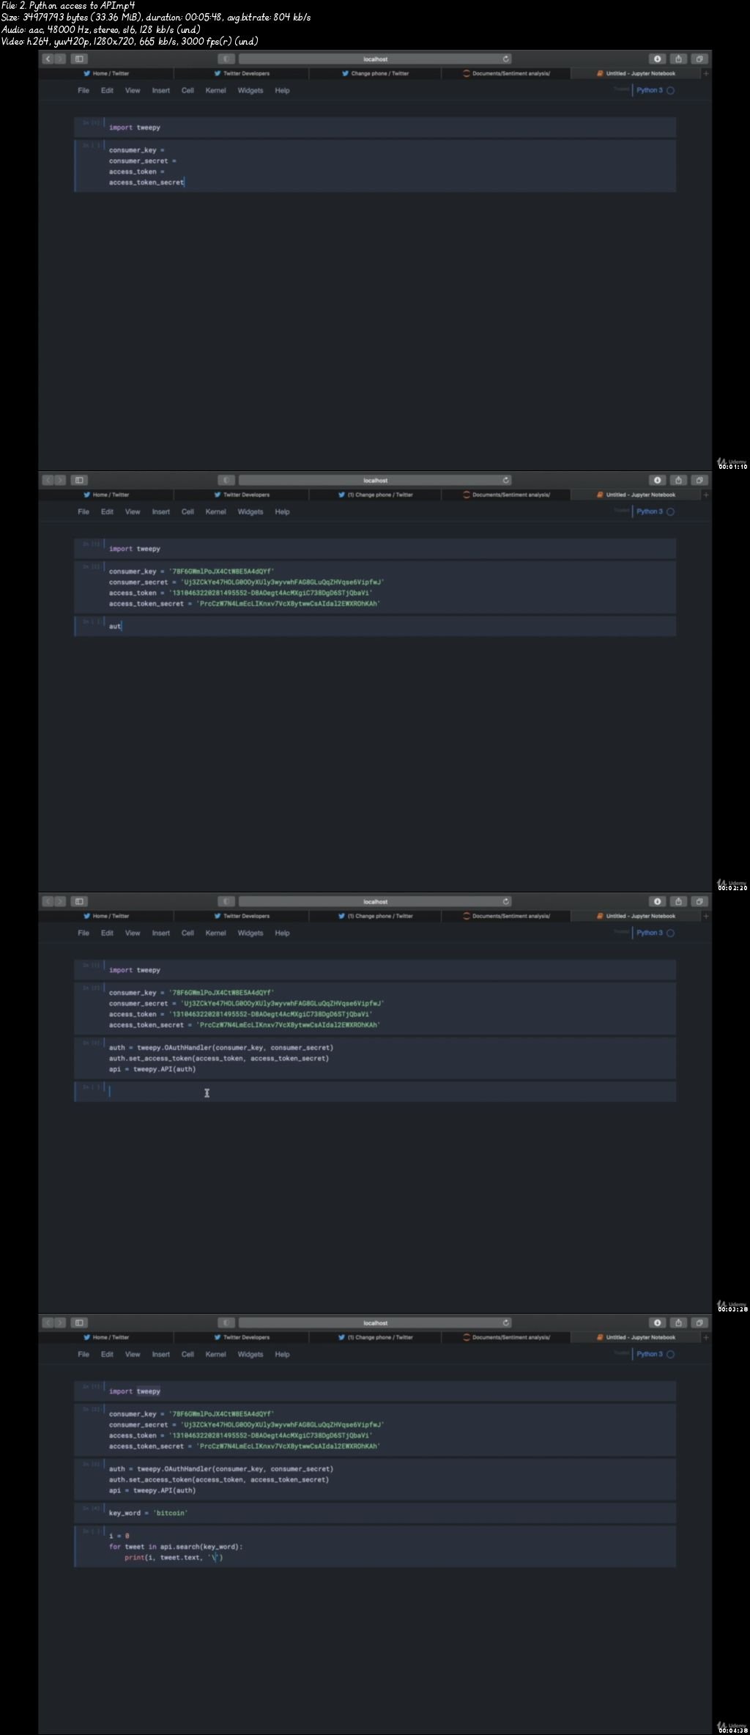Click kernel status circle in 00:01:10 frame
This screenshot has height=1735, width=750.
point(670,91)
